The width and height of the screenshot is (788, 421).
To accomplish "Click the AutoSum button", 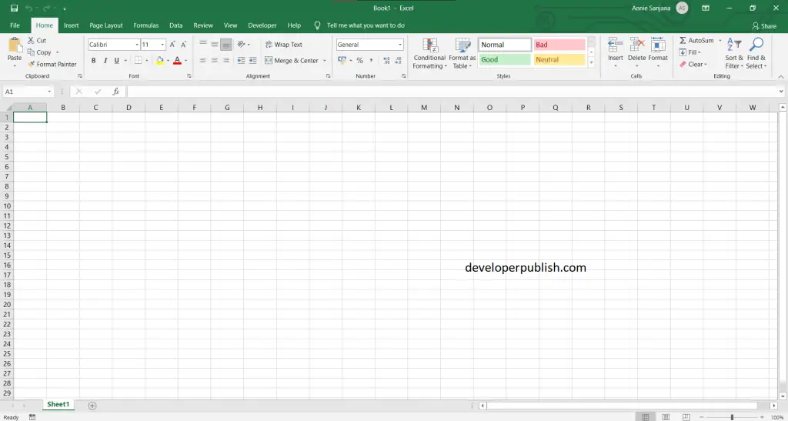I will [x=696, y=40].
